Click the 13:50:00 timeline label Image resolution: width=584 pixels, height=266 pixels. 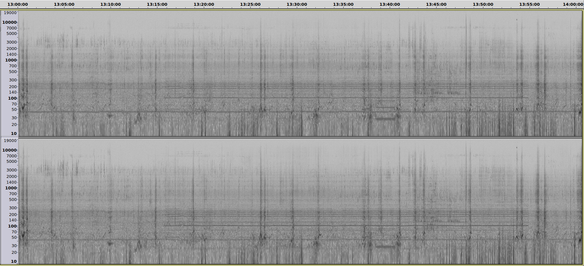coord(483,4)
